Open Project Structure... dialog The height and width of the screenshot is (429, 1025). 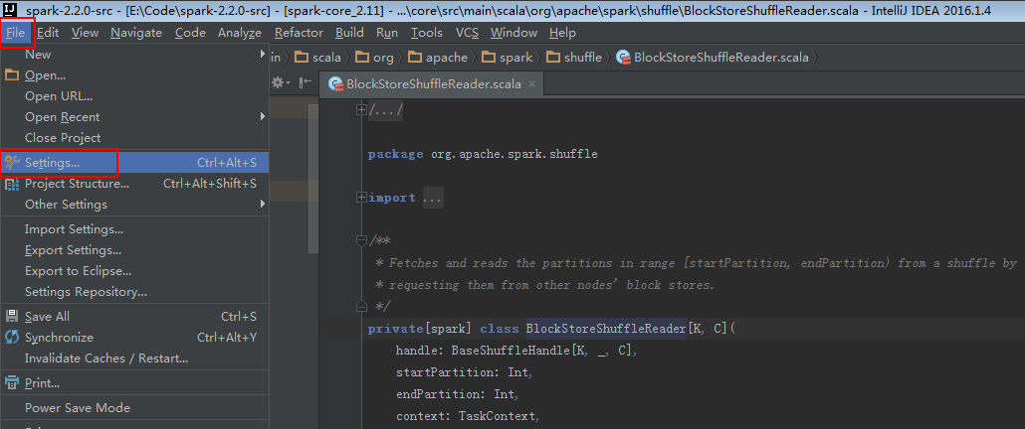[134, 184]
